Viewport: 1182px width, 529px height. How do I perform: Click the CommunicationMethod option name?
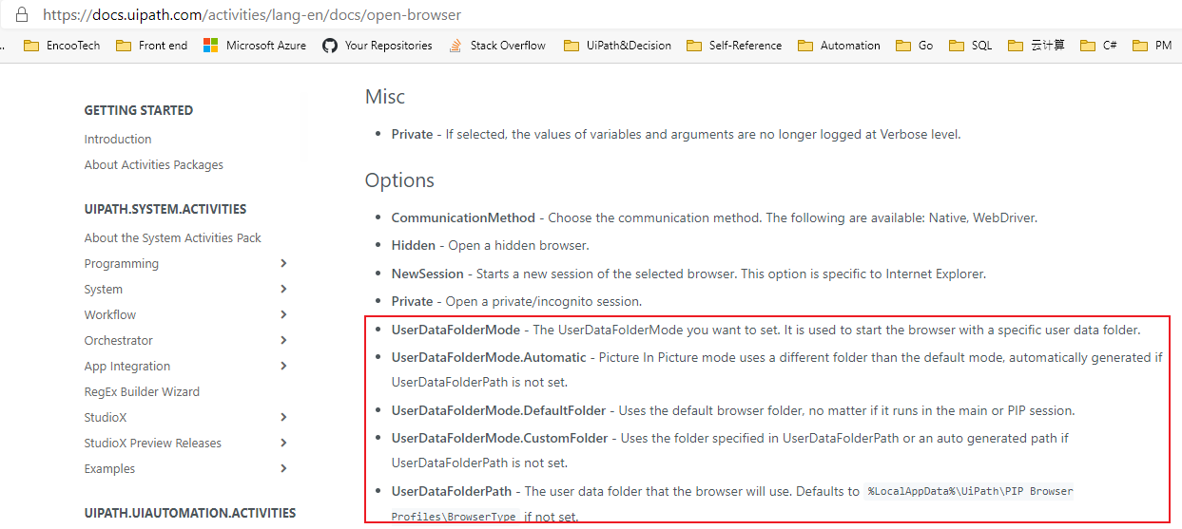click(x=463, y=217)
